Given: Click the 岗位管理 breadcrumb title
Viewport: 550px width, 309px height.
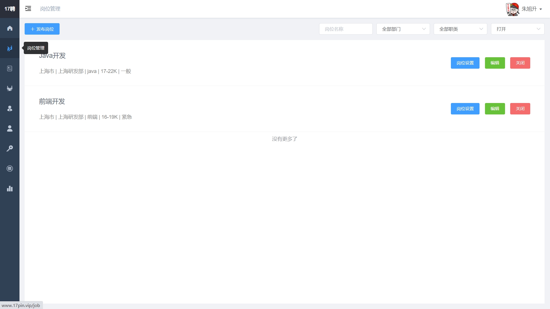Looking at the screenshot, I should click(x=50, y=9).
